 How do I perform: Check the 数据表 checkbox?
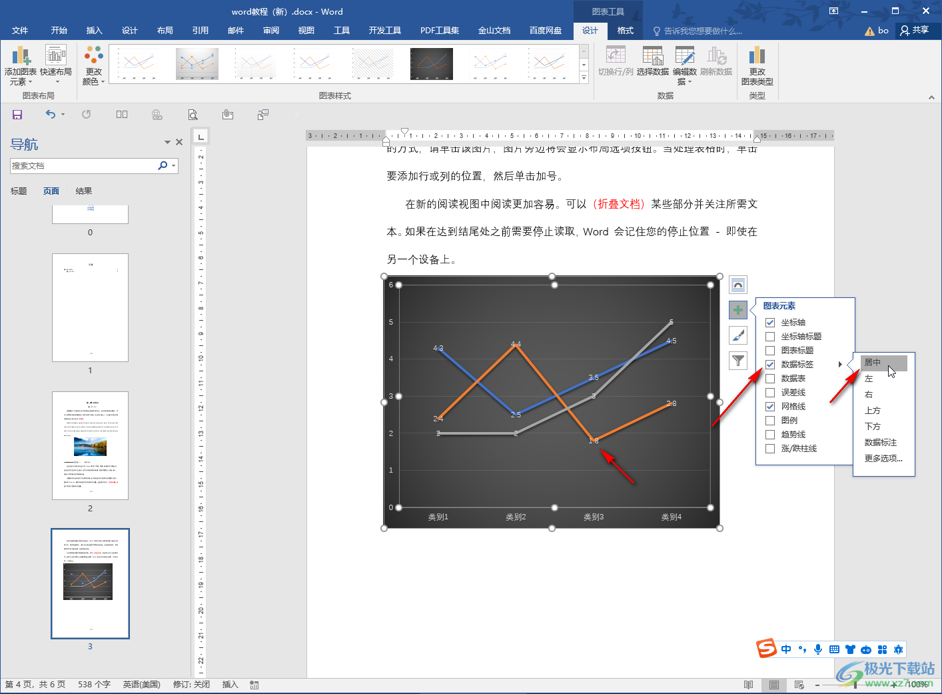[x=770, y=379]
